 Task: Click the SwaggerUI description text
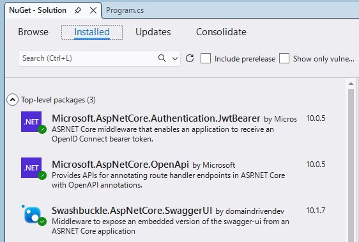171,226
